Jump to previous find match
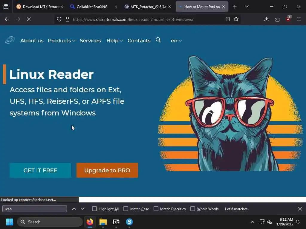The width and height of the screenshot is (306, 229). [74, 209]
